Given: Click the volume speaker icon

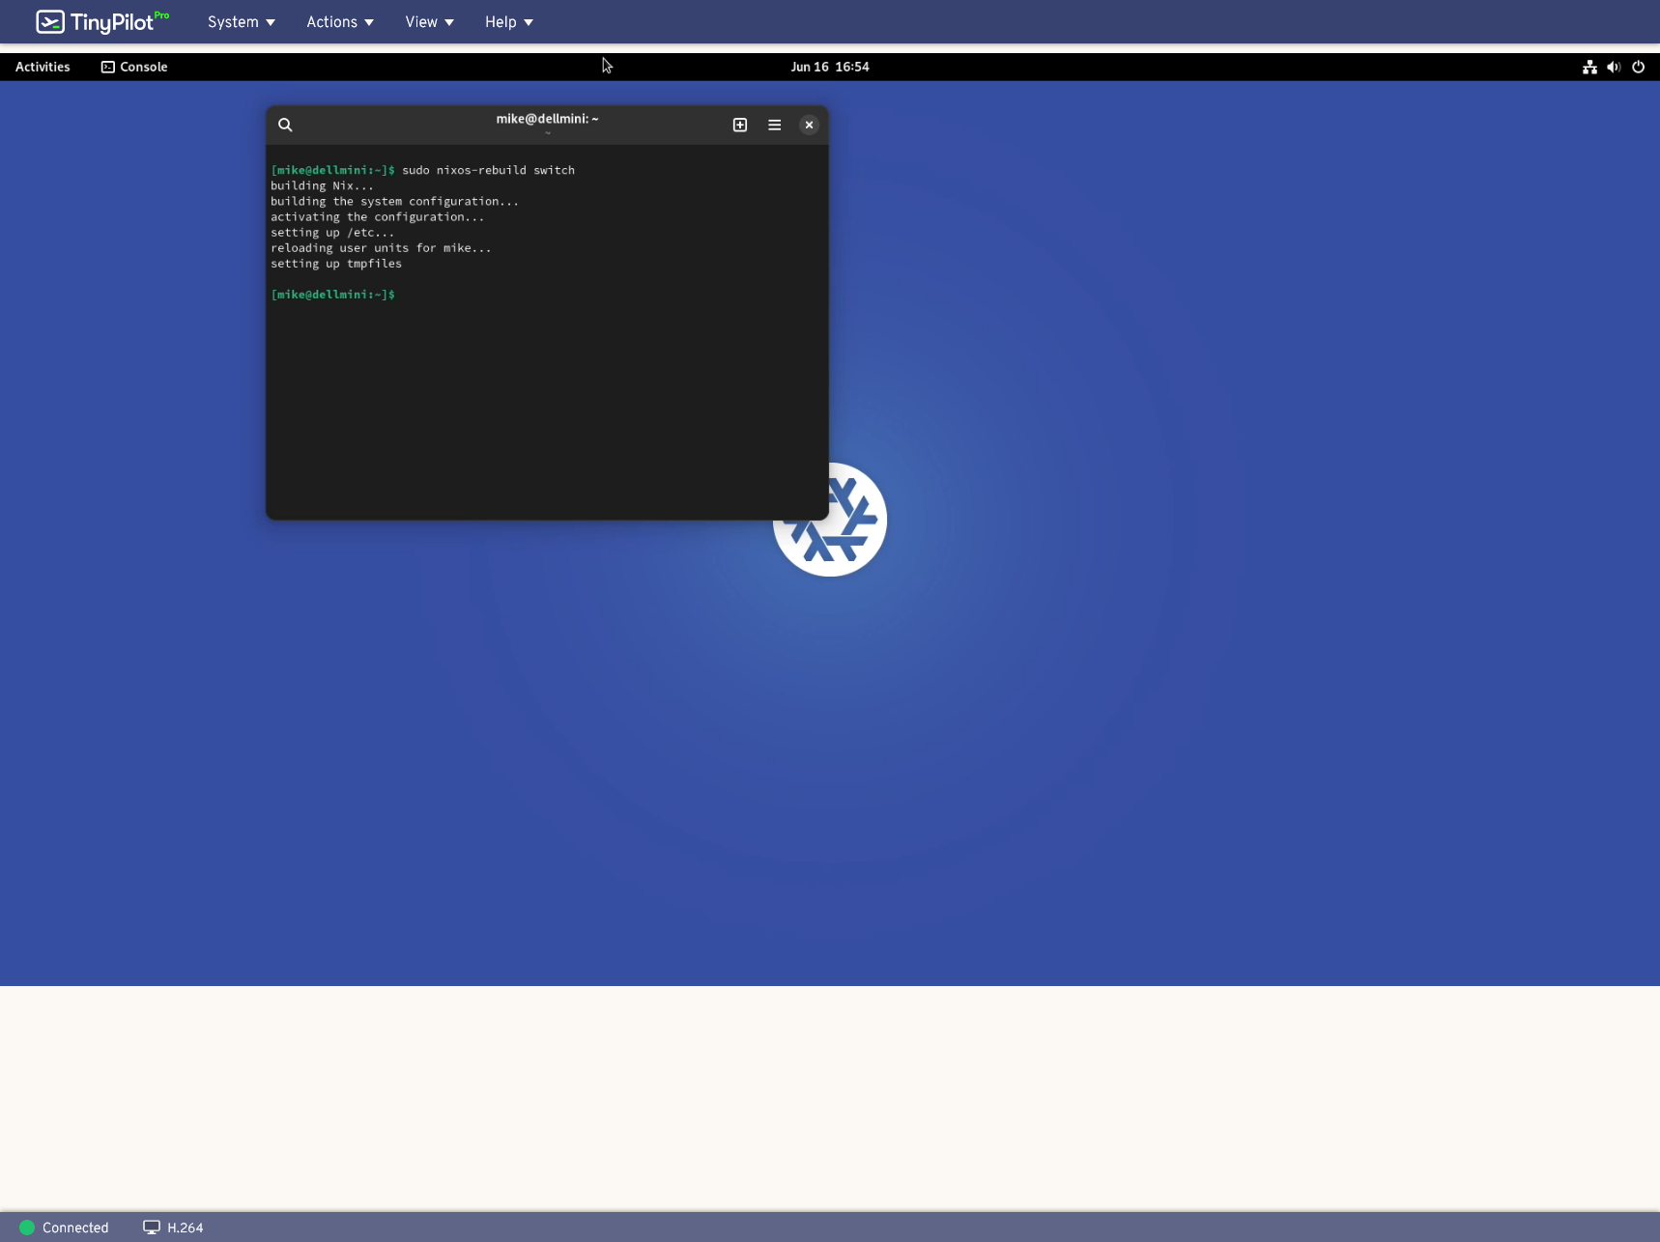Looking at the screenshot, I should [x=1614, y=67].
